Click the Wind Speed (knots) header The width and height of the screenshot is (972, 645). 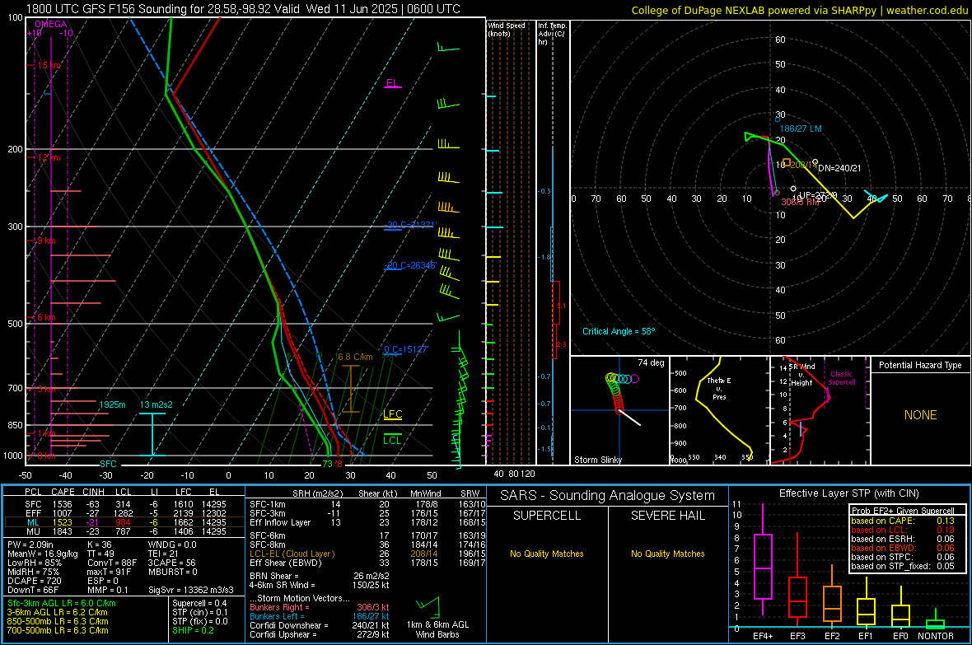(507, 29)
